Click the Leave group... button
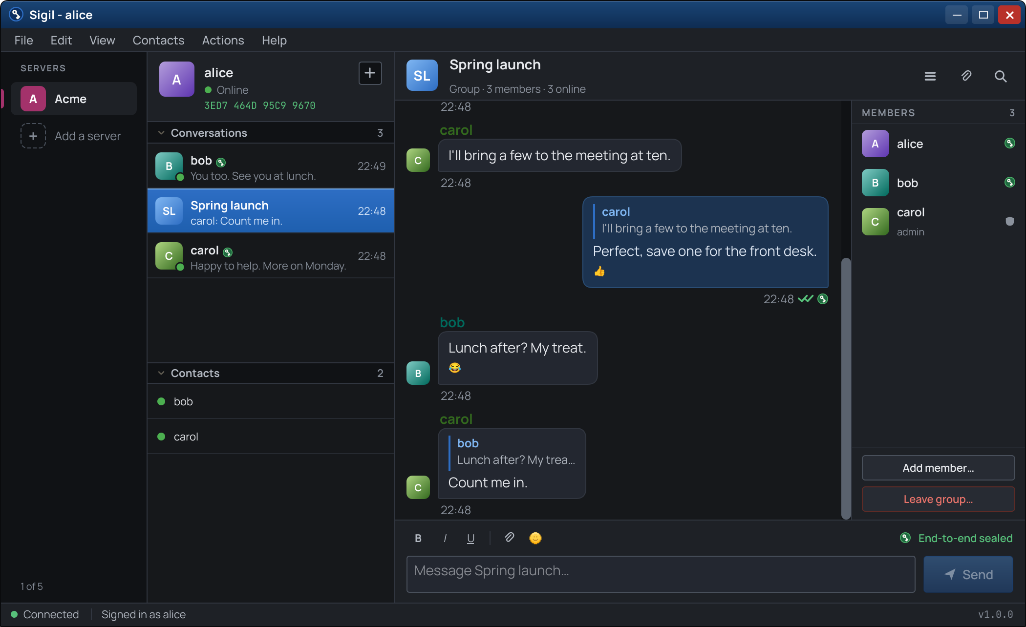 click(x=938, y=499)
